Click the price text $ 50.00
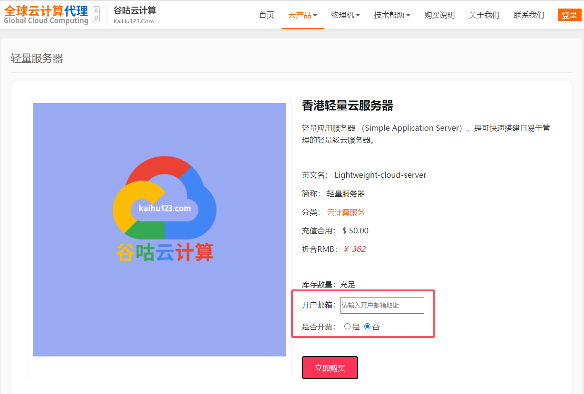The image size is (584, 394). point(355,231)
